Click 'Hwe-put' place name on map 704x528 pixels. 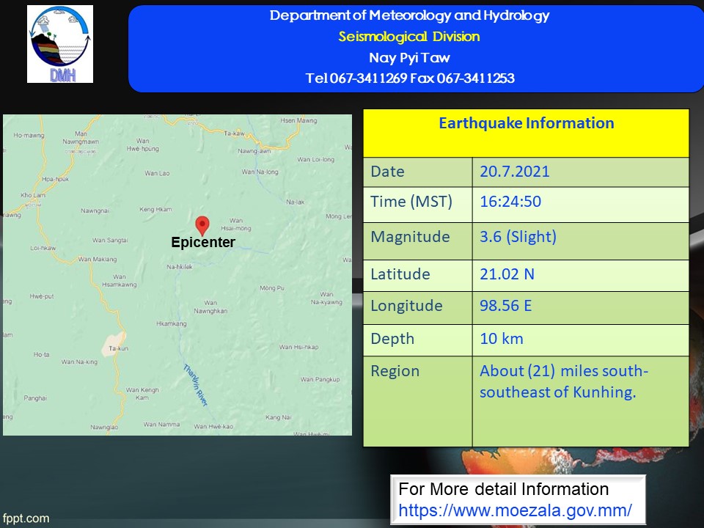coord(42,296)
